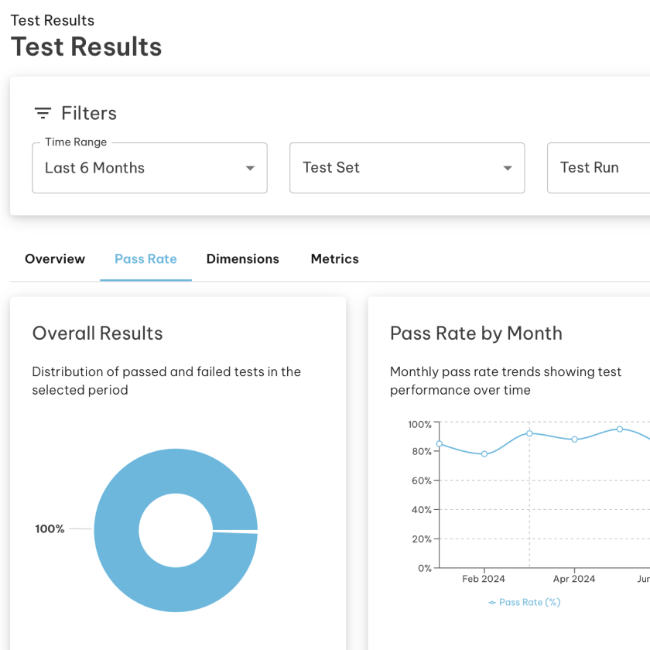Click the Time Range field label
The image size is (650, 650).
(76, 142)
